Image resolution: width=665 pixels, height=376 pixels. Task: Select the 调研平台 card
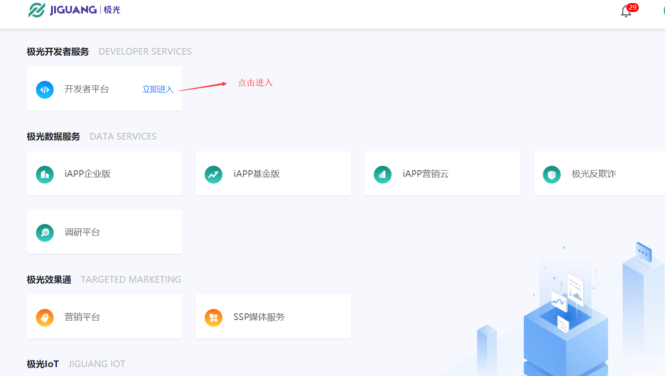104,231
